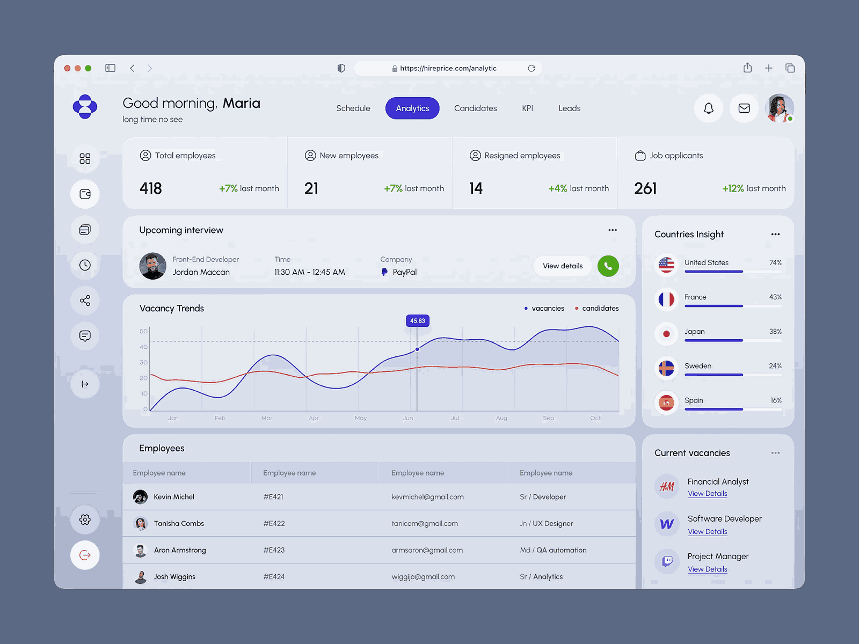Open View Details for Software Developer

tap(708, 532)
